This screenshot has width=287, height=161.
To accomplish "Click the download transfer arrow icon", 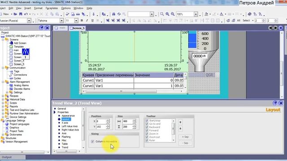I will (x=94, y=14).
